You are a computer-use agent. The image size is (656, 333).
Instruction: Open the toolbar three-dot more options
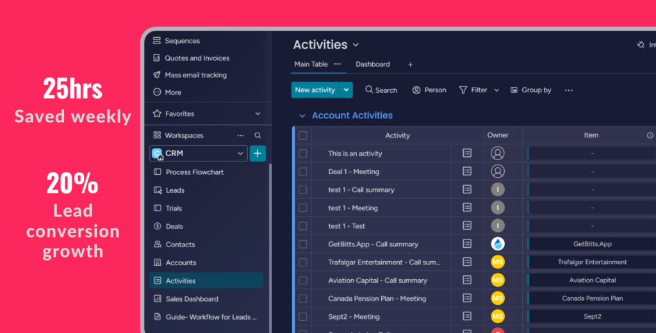pos(568,90)
